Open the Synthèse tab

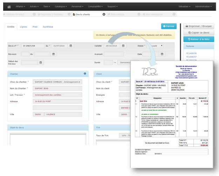[x=48, y=27]
